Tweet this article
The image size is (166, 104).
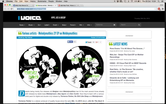(88, 42)
